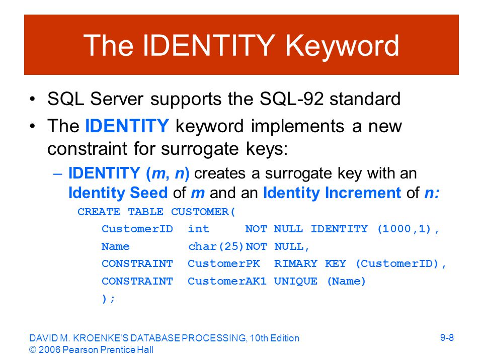
Task: Click the line 'constraint for surrogate keys:'
Action: [x=168, y=149]
